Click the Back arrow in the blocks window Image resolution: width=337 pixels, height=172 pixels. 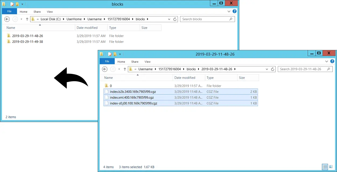(7, 19)
